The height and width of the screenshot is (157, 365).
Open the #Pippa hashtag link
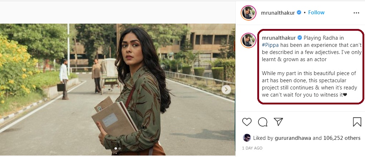tap(270, 45)
